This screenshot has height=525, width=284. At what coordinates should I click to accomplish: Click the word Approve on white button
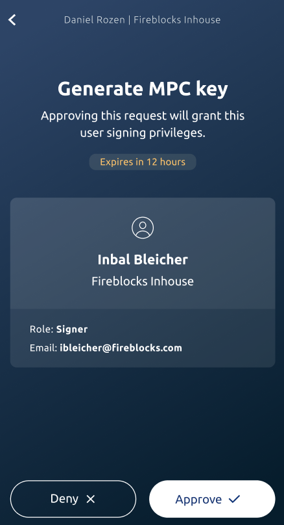pos(198,500)
